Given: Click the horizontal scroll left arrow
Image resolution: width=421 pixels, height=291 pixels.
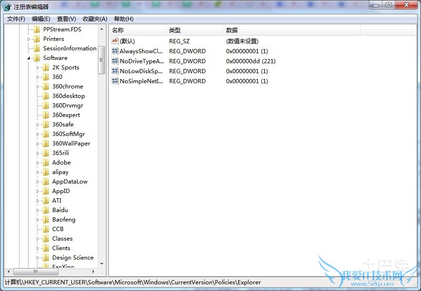Looking at the screenshot, I should [x=9, y=272].
